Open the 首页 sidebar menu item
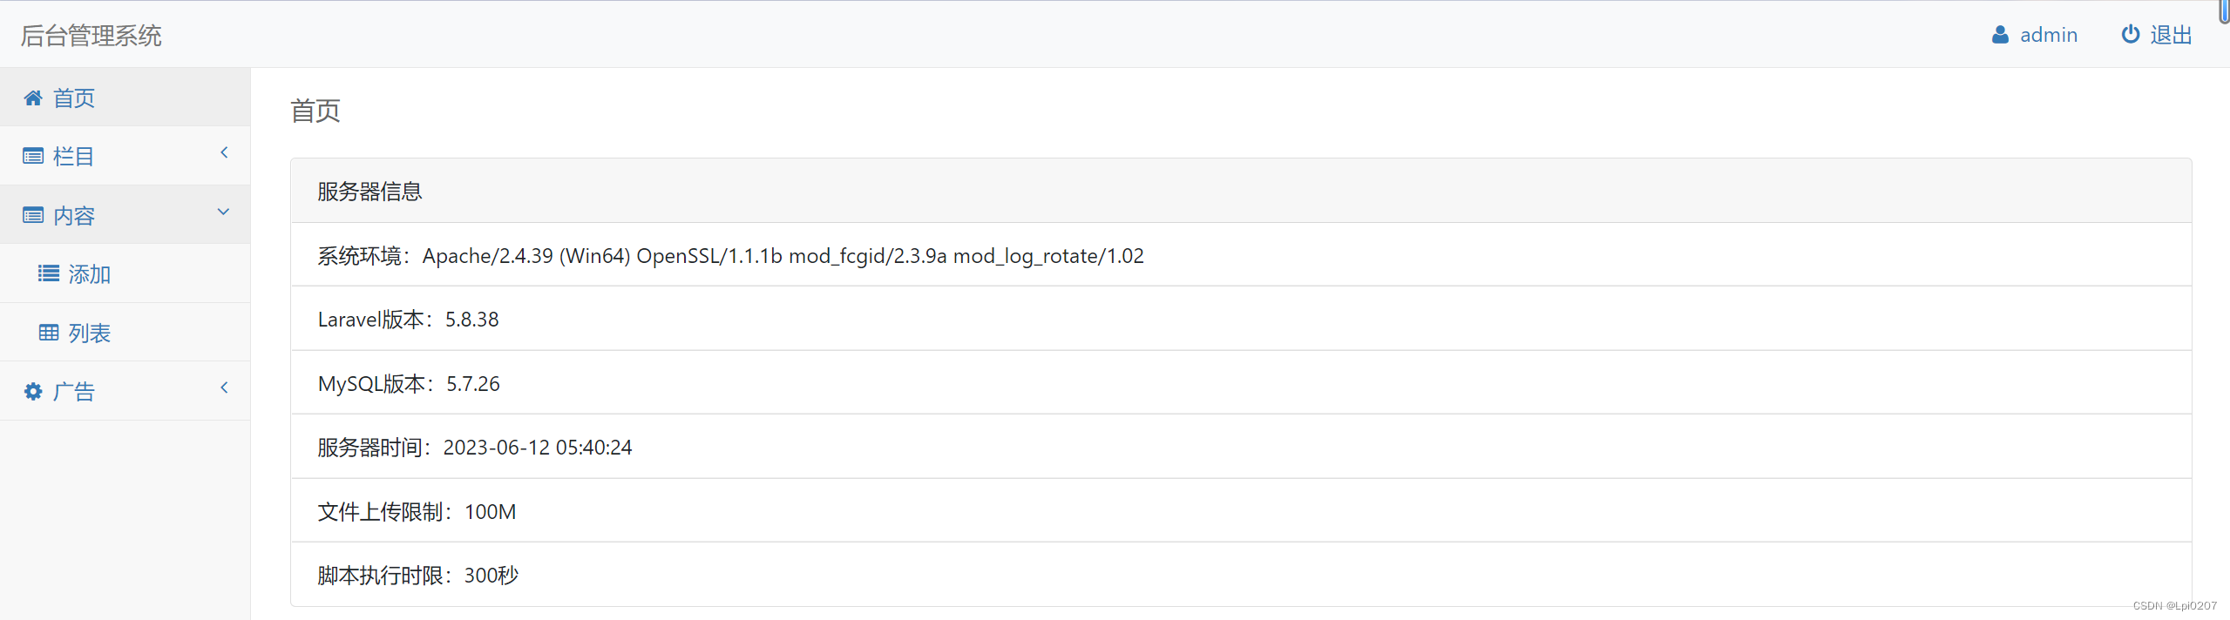 [x=125, y=98]
